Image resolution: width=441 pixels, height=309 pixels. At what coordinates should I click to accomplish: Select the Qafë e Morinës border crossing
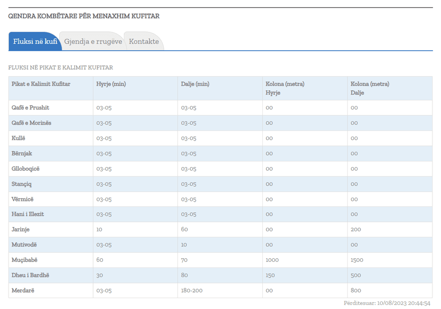pos(31,123)
